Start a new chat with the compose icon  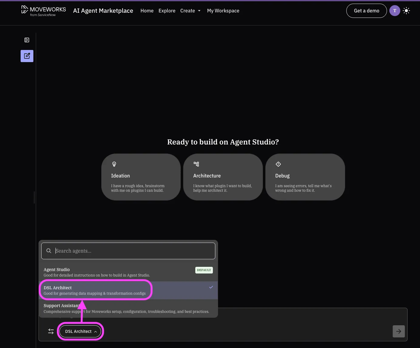tap(27, 56)
